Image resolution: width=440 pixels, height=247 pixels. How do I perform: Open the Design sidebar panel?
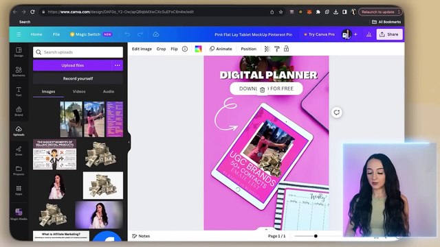(19, 52)
